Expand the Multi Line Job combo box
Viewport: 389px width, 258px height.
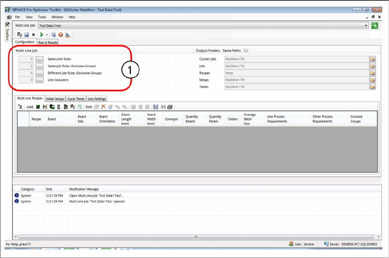(x=366, y=25)
